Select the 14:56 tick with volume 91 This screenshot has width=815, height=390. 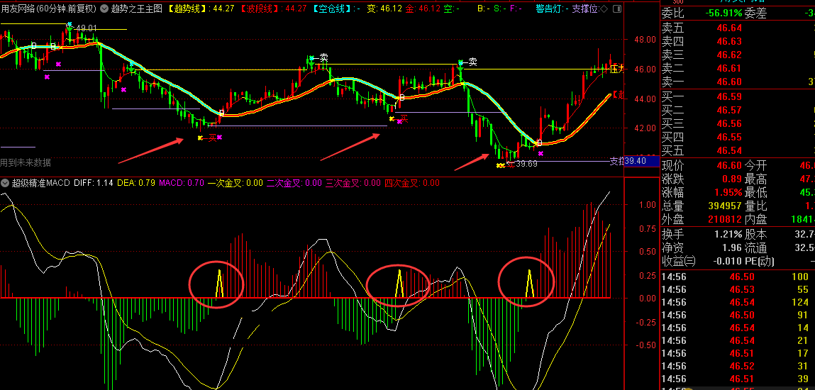pos(737,315)
